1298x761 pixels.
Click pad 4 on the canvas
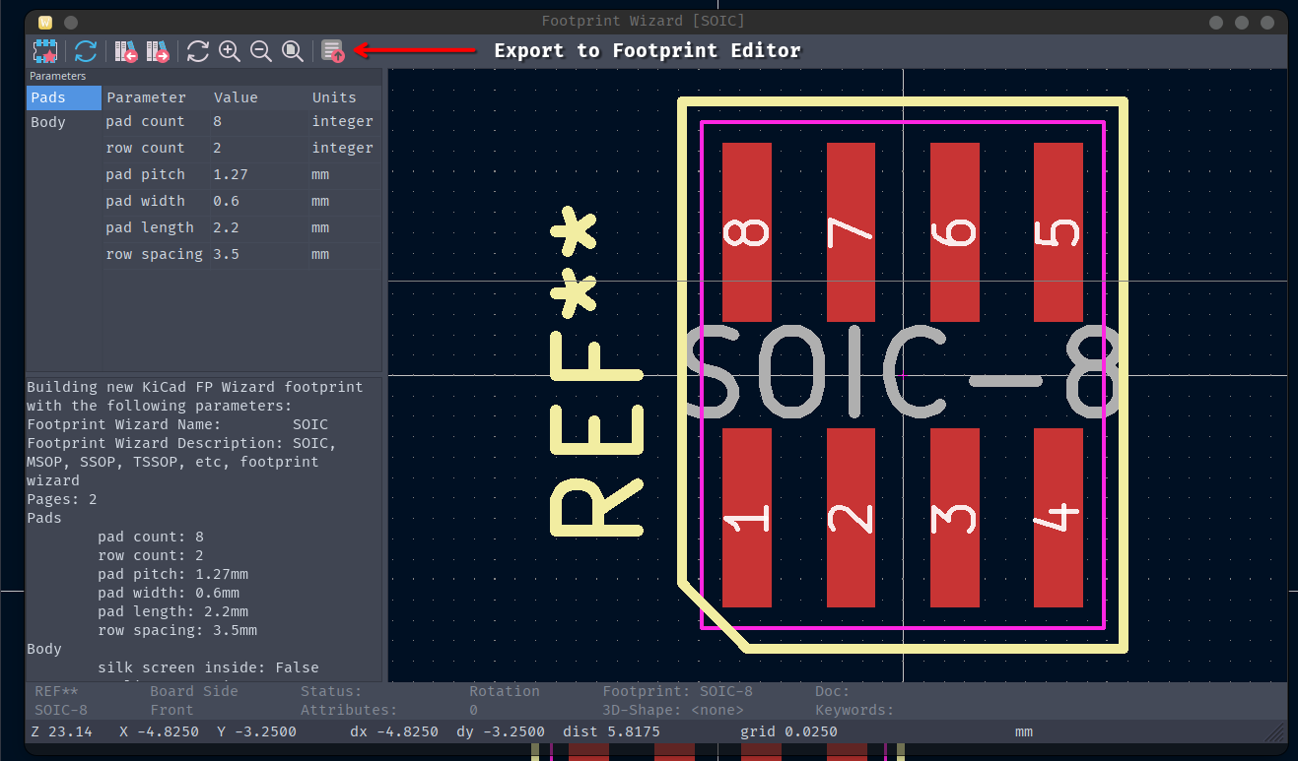pos(1059,518)
